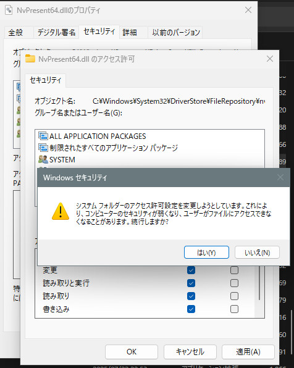Toggle the 書き込み allow checkbox

point(191,309)
